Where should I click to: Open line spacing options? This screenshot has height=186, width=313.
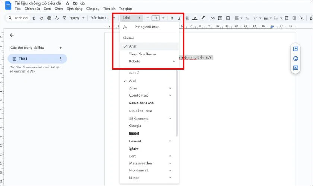pyautogui.click(x=247, y=18)
